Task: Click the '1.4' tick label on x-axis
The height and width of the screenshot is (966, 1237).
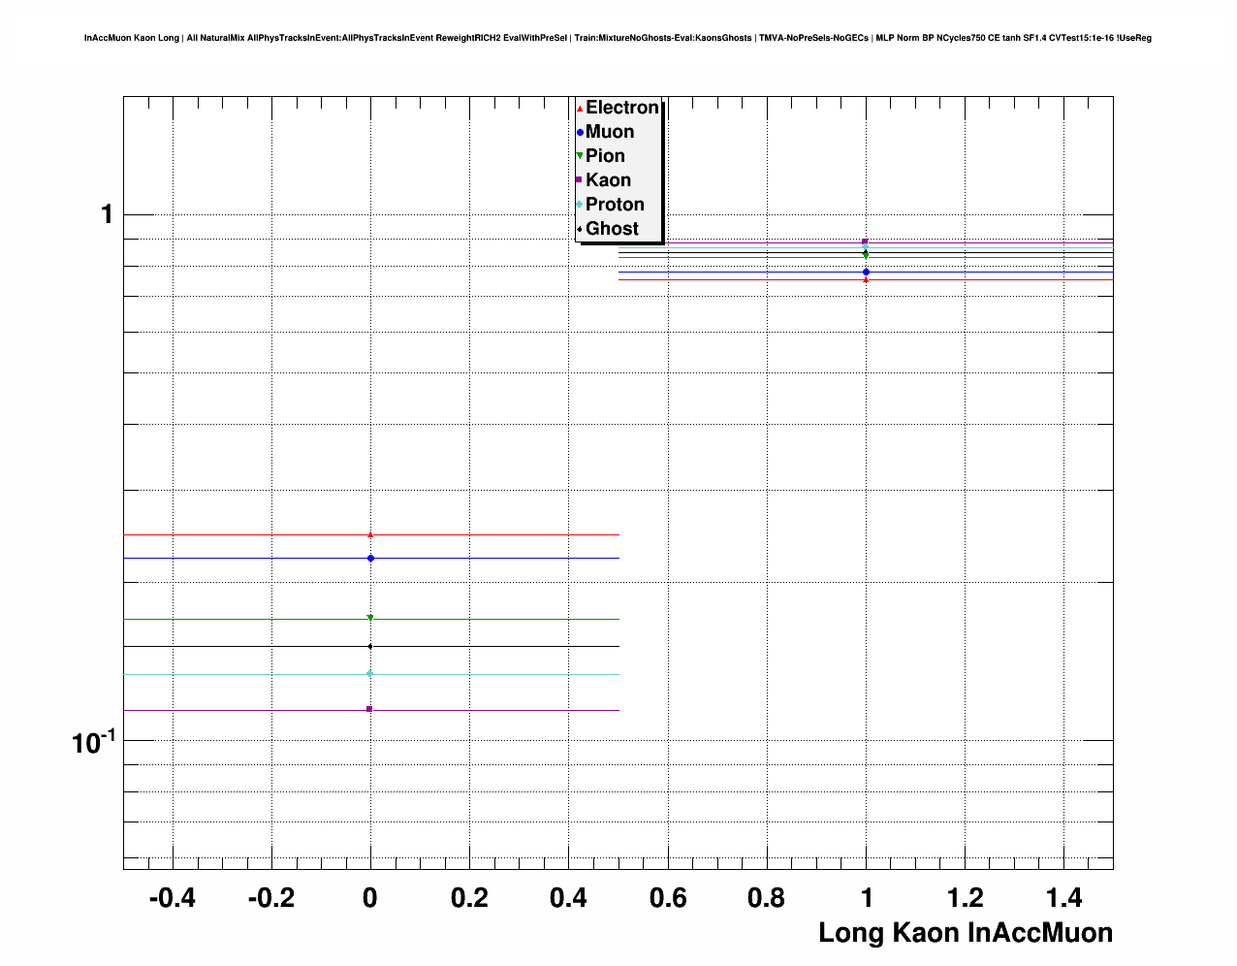Action: pos(1063,898)
